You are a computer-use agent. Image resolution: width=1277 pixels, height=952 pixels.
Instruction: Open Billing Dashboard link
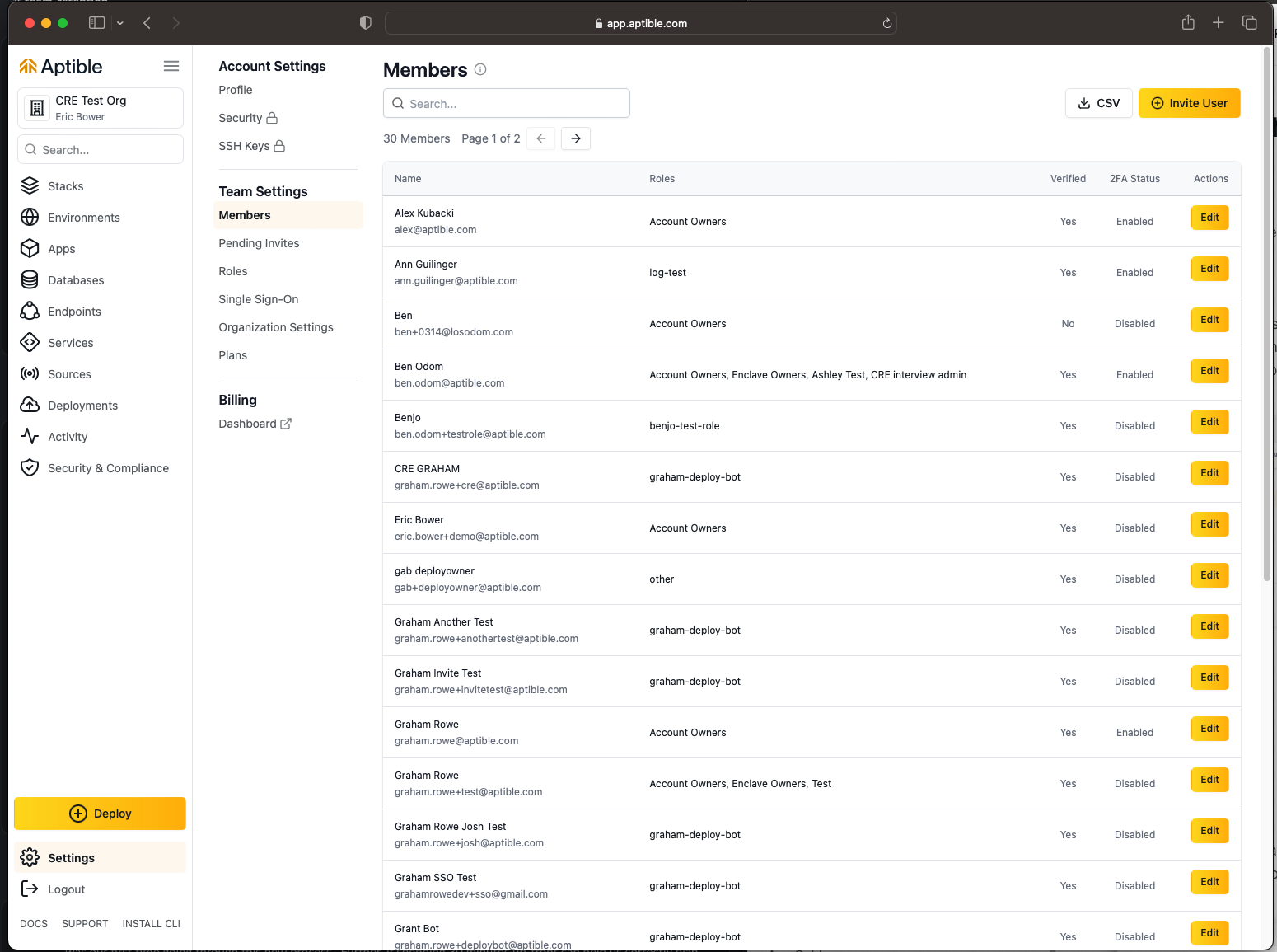pyautogui.click(x=255, y=424)
